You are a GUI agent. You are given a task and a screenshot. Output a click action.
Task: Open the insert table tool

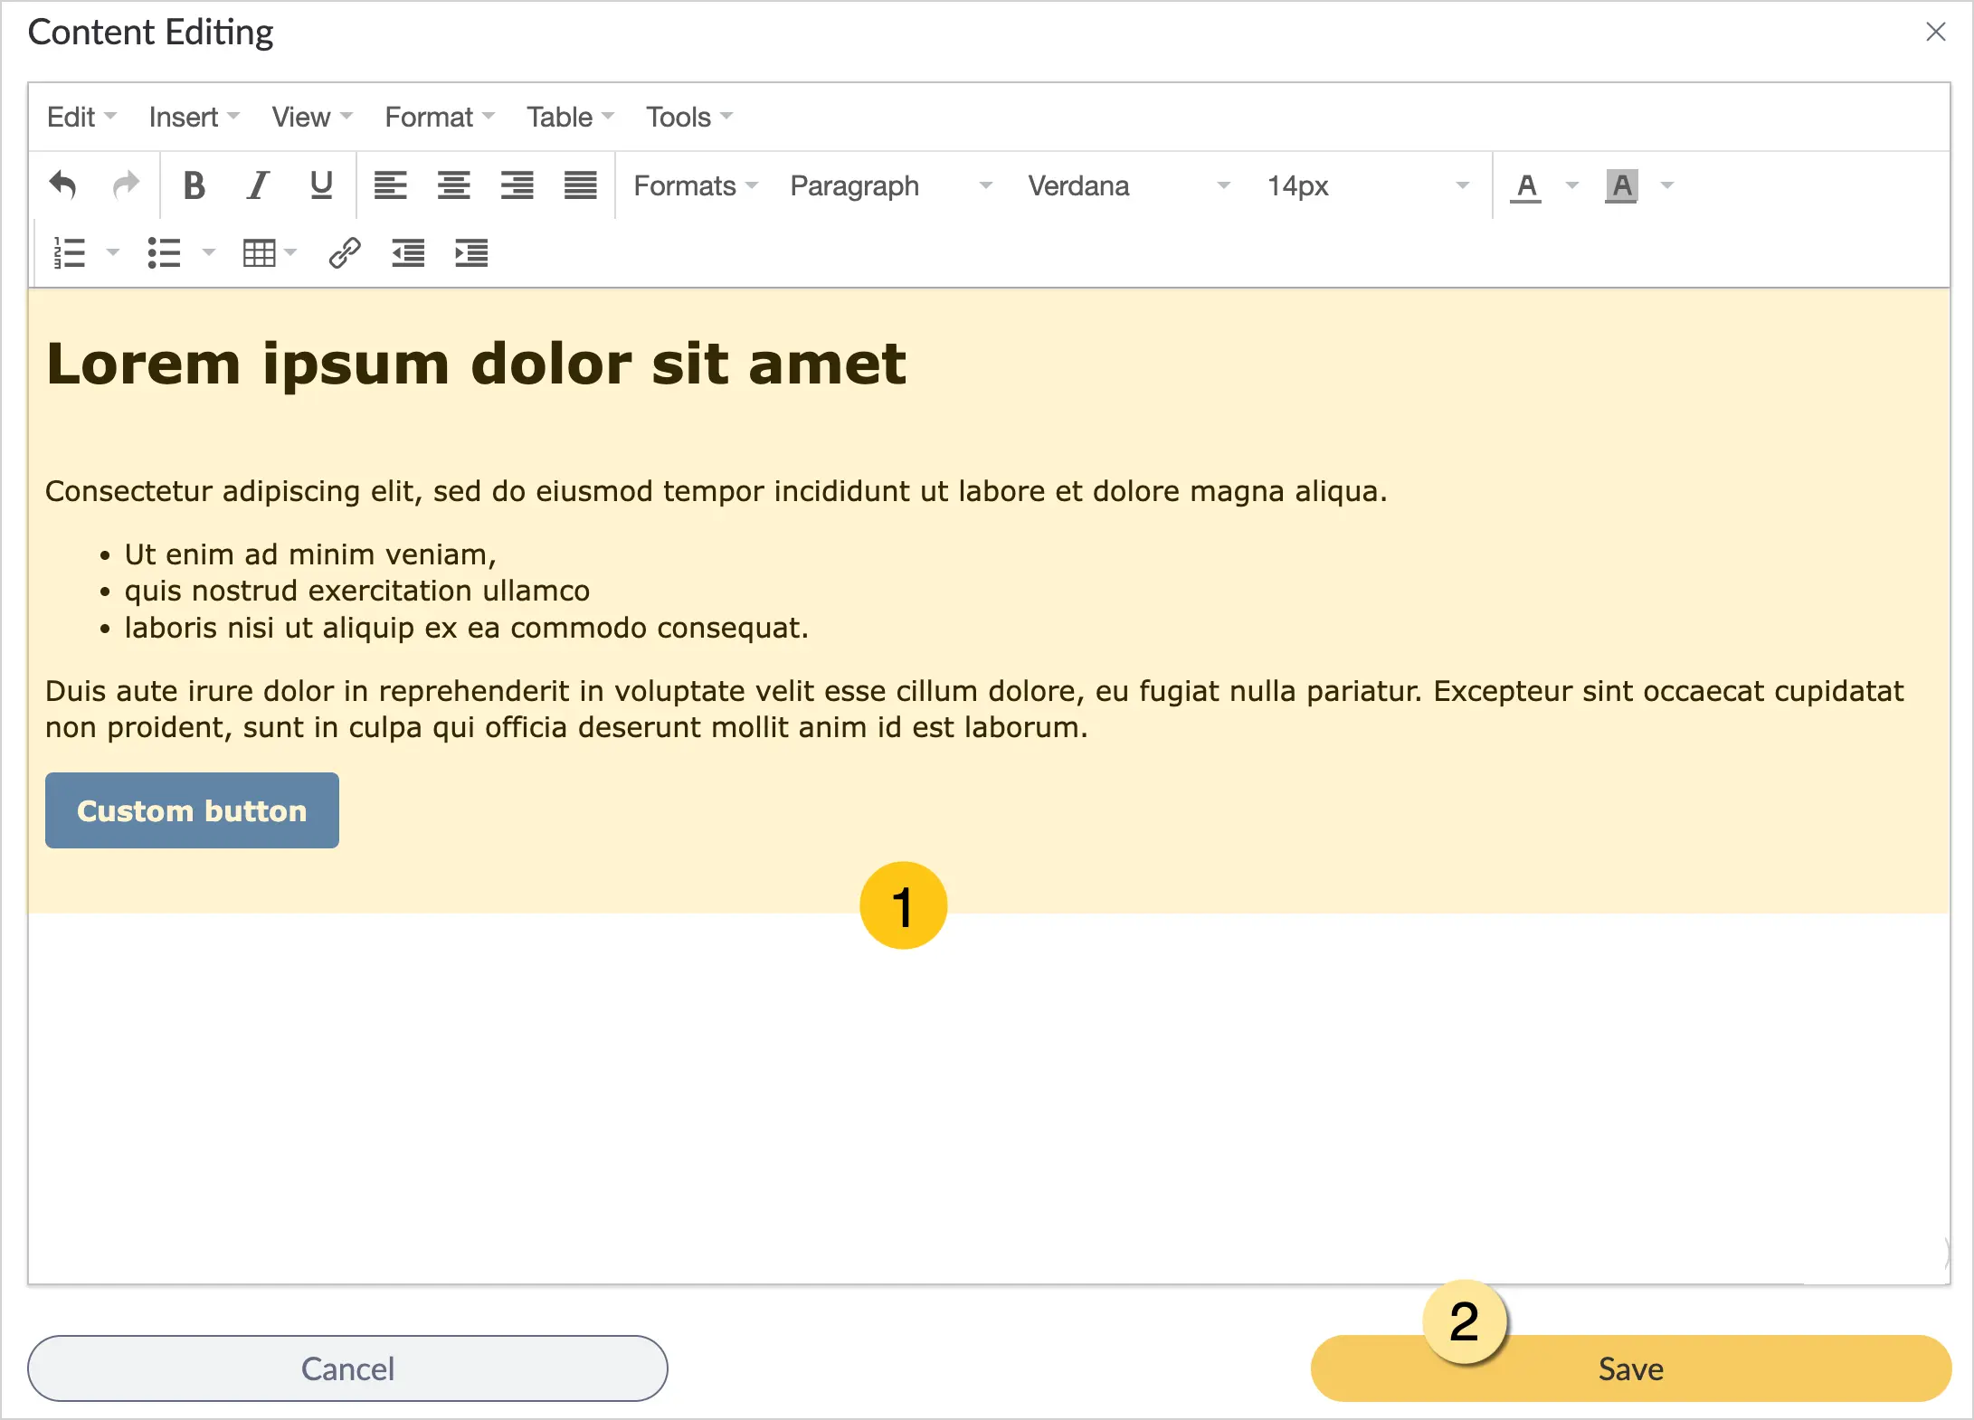[x=269, y=253]
